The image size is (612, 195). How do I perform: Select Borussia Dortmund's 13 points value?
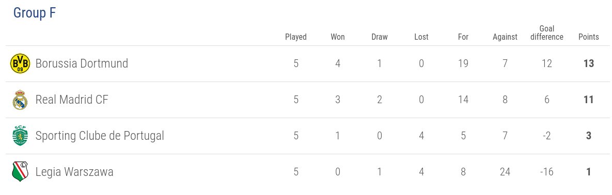tap(589, 63)
